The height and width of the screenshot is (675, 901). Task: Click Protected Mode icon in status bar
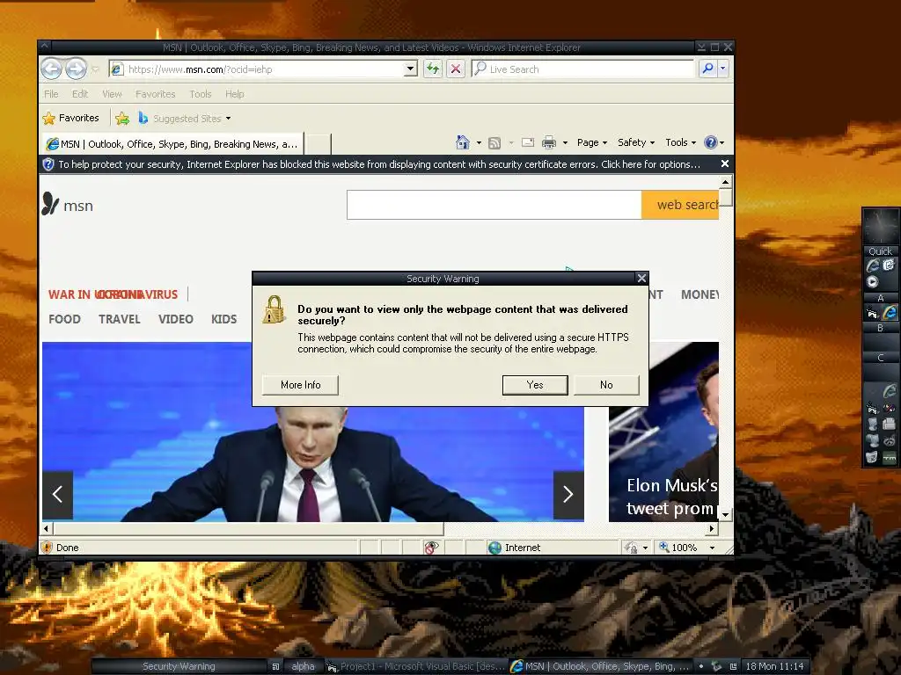pos(632,548)
